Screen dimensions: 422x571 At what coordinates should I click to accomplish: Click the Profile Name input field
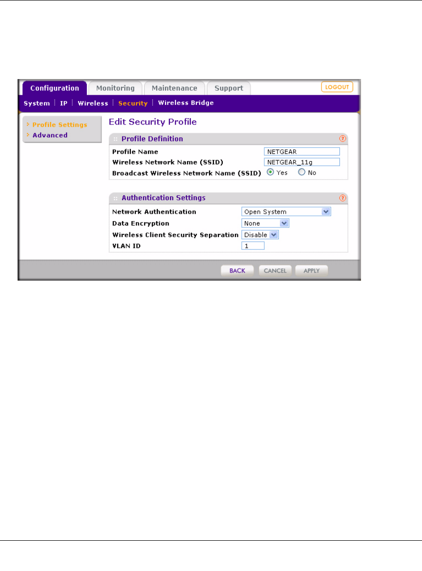click(x=302, y=151)
